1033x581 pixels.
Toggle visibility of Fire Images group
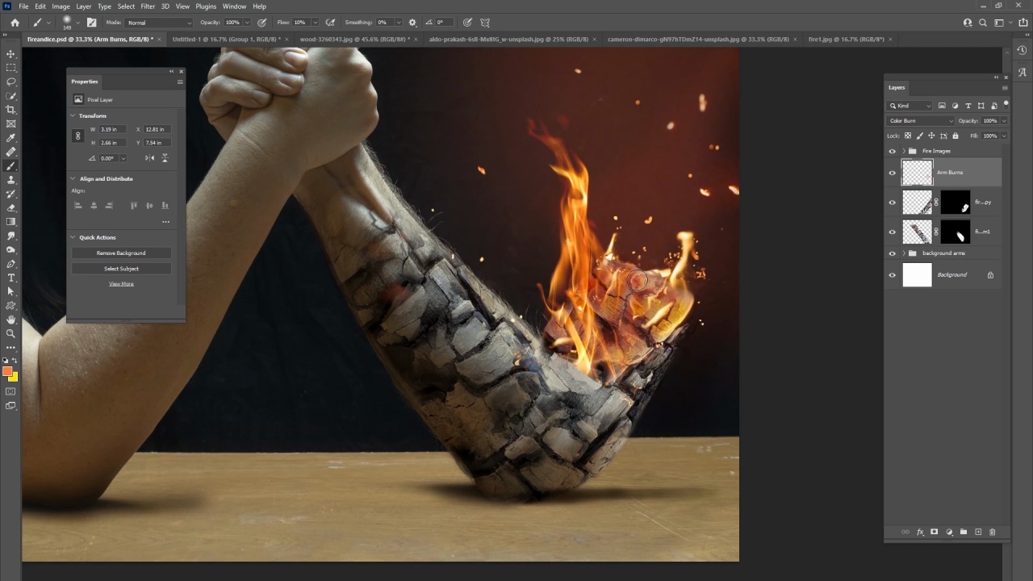click(x=892, y=151)
